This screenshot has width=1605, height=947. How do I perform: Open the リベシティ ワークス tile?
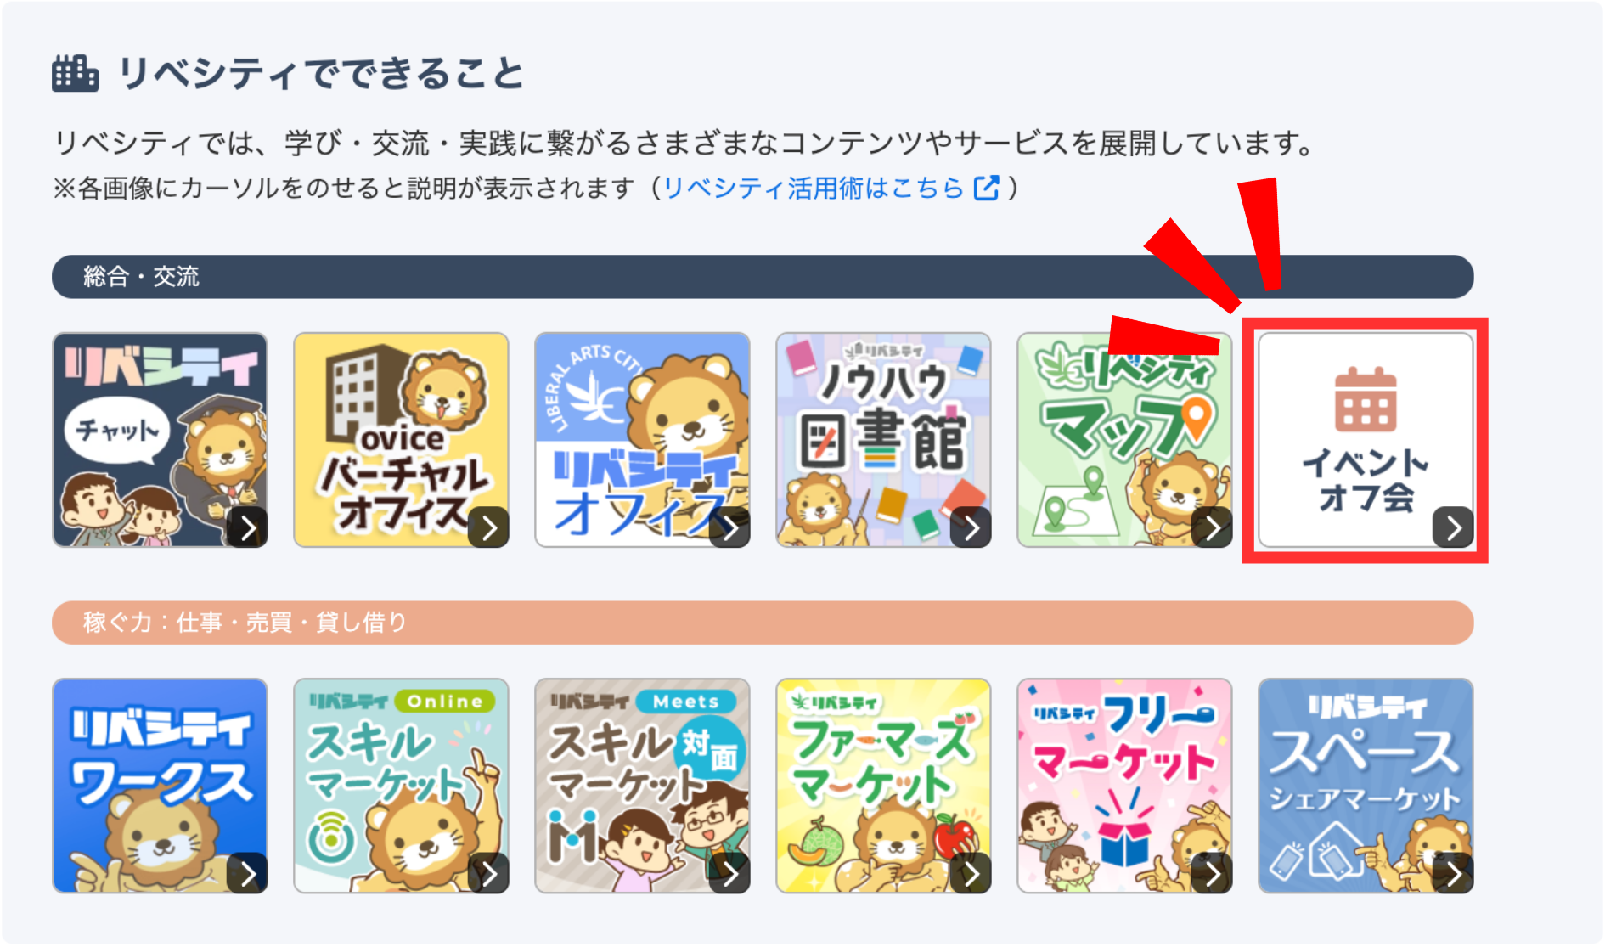(x=160, y=786)
